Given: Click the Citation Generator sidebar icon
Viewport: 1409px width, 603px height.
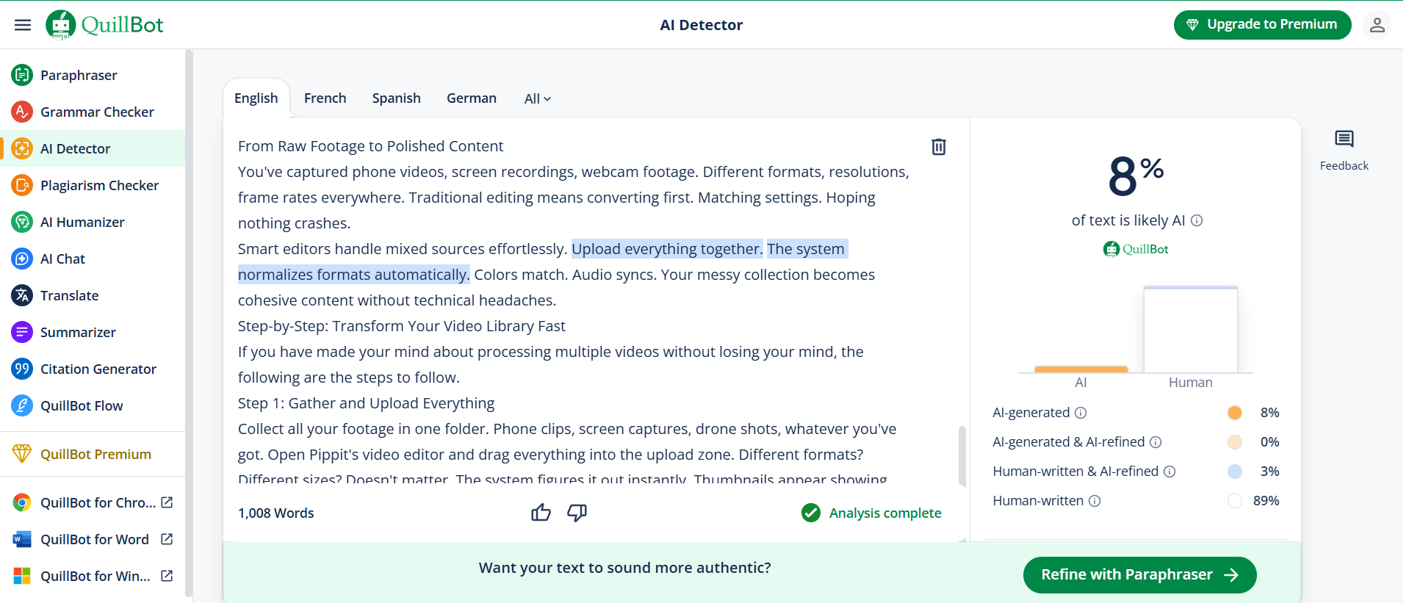Looking at the screenshot, I should (x=22, y=369).
